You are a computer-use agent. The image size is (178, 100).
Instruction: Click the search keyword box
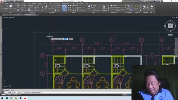[x=131, y=1]
